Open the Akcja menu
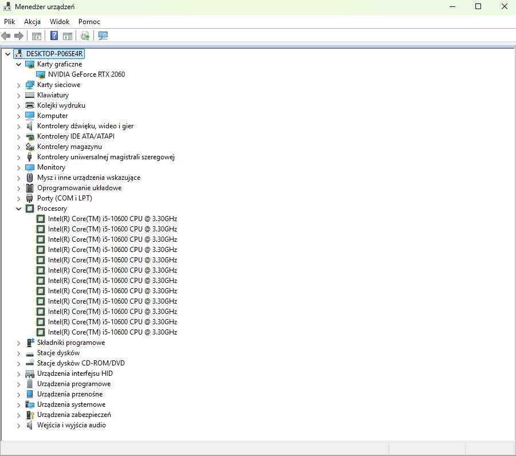This screenshot has width=516, height=456. click(x=32, y=22)
